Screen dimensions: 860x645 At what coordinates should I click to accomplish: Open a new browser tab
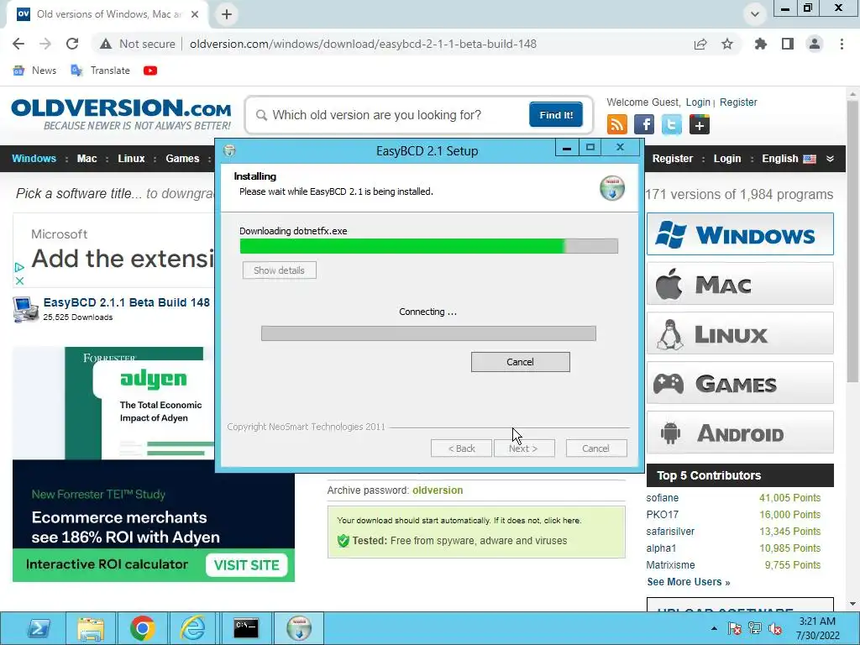(x=227, y=14)
